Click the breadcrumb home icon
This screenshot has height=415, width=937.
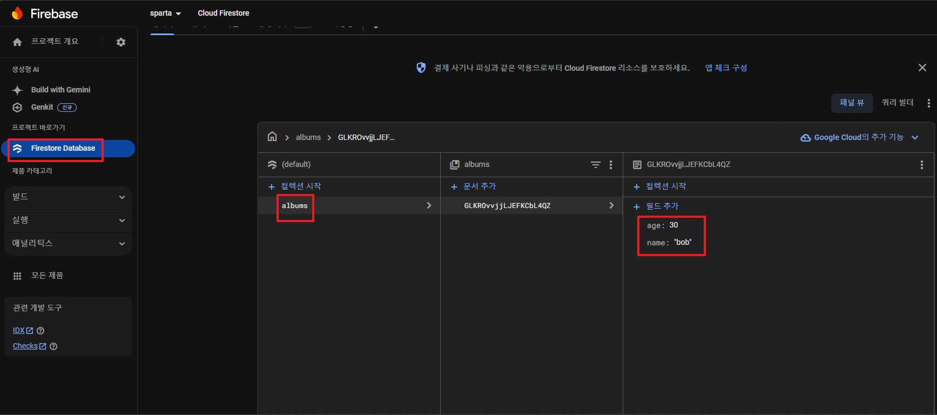click(x=272, y=137)
